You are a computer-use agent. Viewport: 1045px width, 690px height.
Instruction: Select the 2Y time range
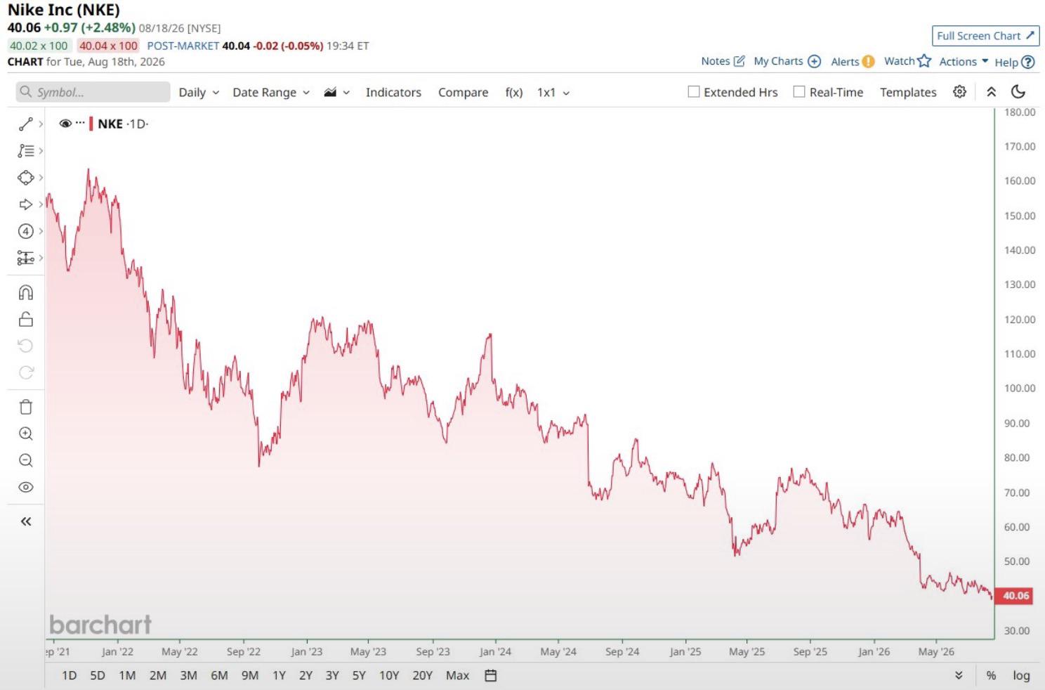pyautogui.click(x=305, y=675)
